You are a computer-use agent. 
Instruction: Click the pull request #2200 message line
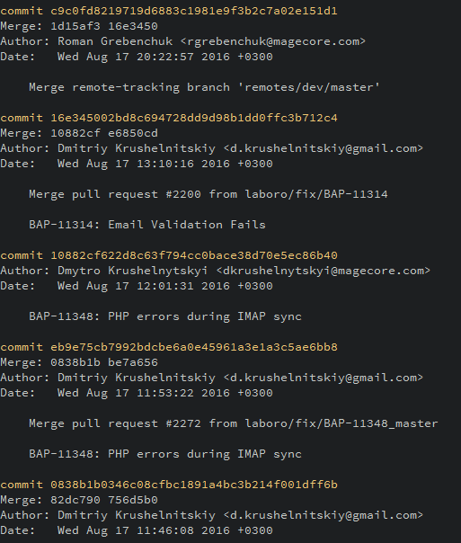click(x=208, y=194)
